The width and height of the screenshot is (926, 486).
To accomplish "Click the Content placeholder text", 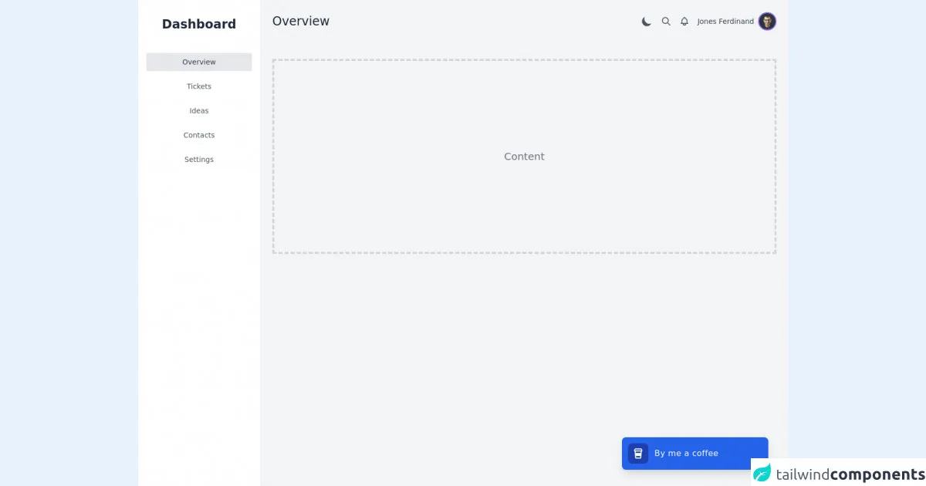I will (x=524, y=157).
